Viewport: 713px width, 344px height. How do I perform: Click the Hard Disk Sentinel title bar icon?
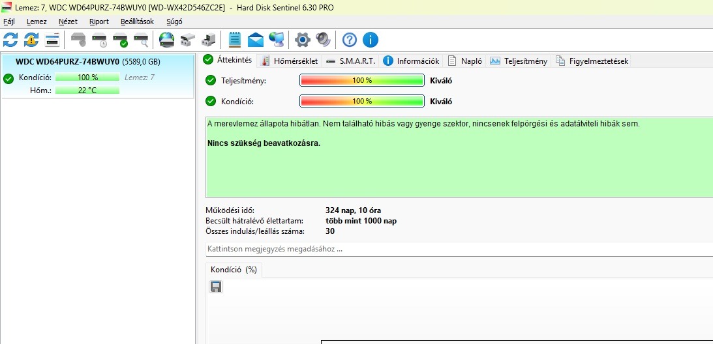point(7,7)
